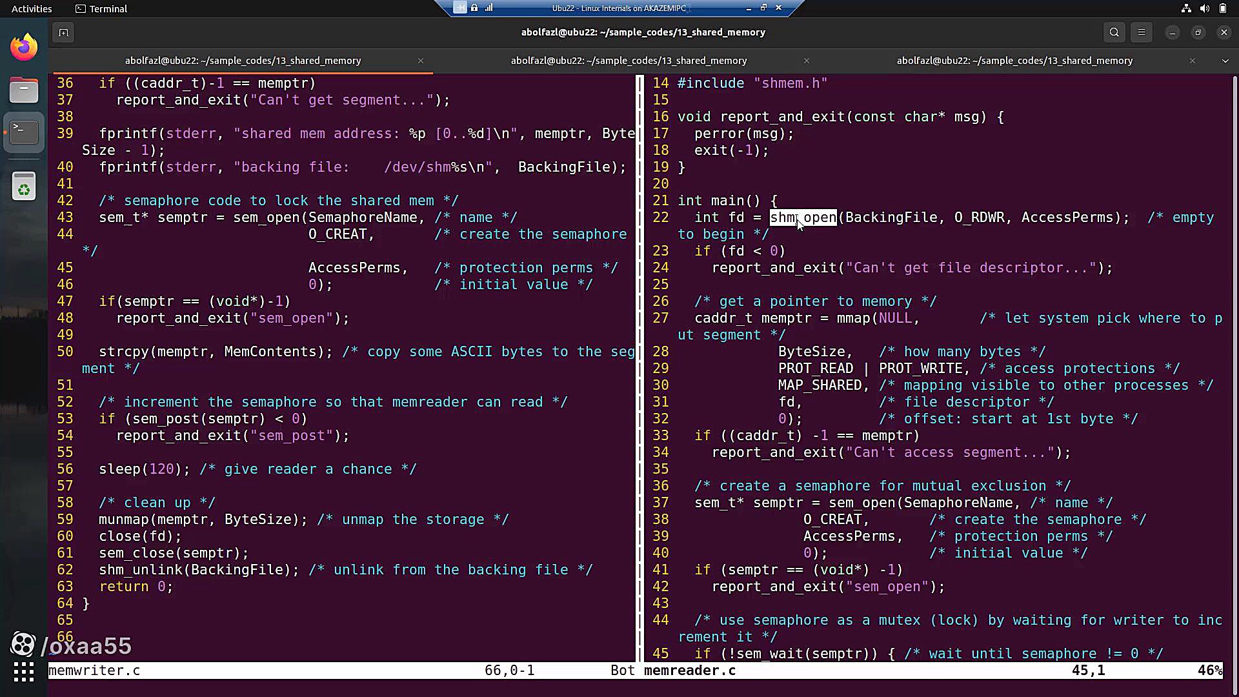Click 'perror(msg);' on line 17

point(744,134)
